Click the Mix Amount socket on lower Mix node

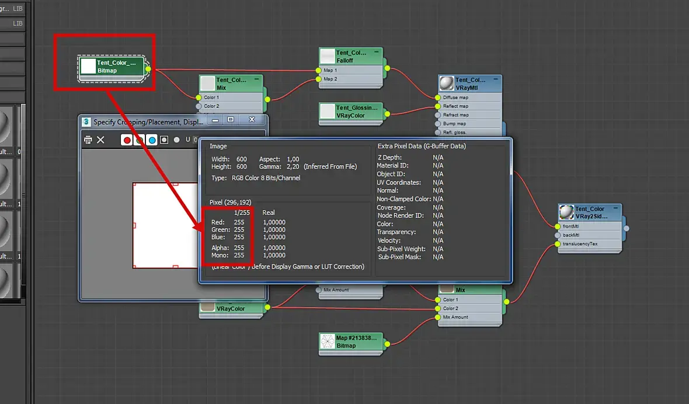point(438,317)
